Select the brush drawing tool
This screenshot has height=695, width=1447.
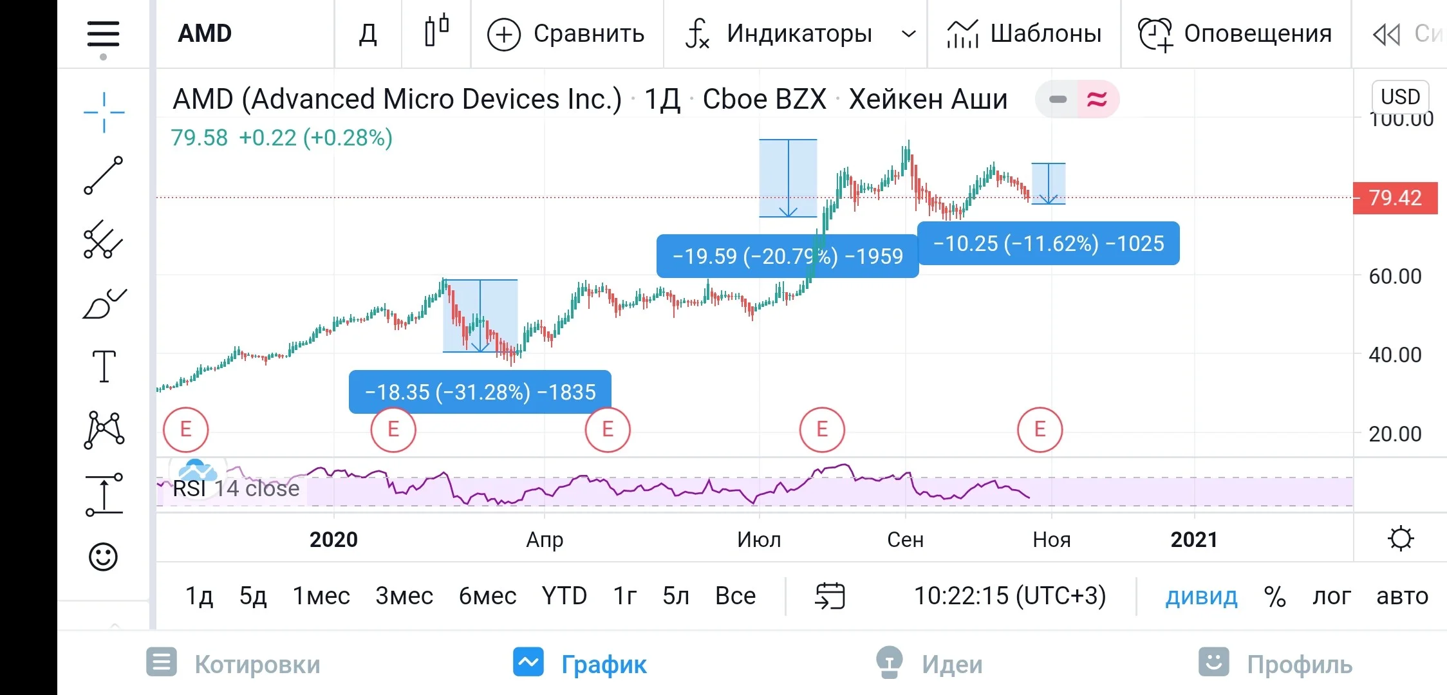[x=104, y=304]
